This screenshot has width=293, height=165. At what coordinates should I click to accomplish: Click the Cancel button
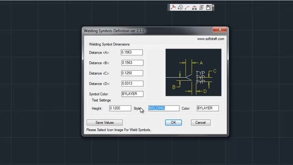(x=201, y=122)
